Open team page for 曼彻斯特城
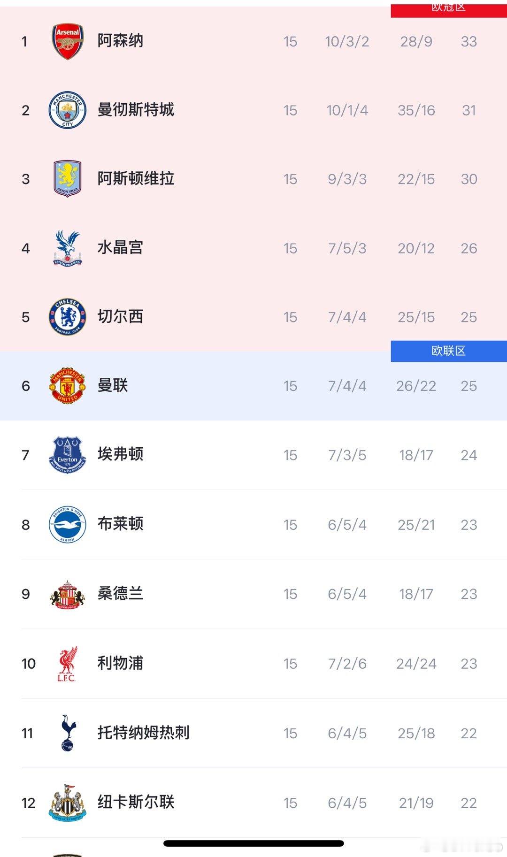Screen dimensions: 507x857 pos(136,110)
